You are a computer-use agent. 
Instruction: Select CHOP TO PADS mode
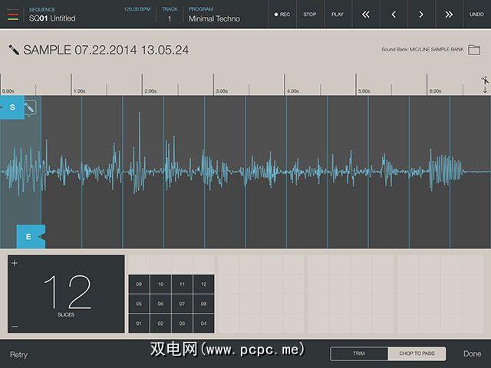[x=416, y=353]
